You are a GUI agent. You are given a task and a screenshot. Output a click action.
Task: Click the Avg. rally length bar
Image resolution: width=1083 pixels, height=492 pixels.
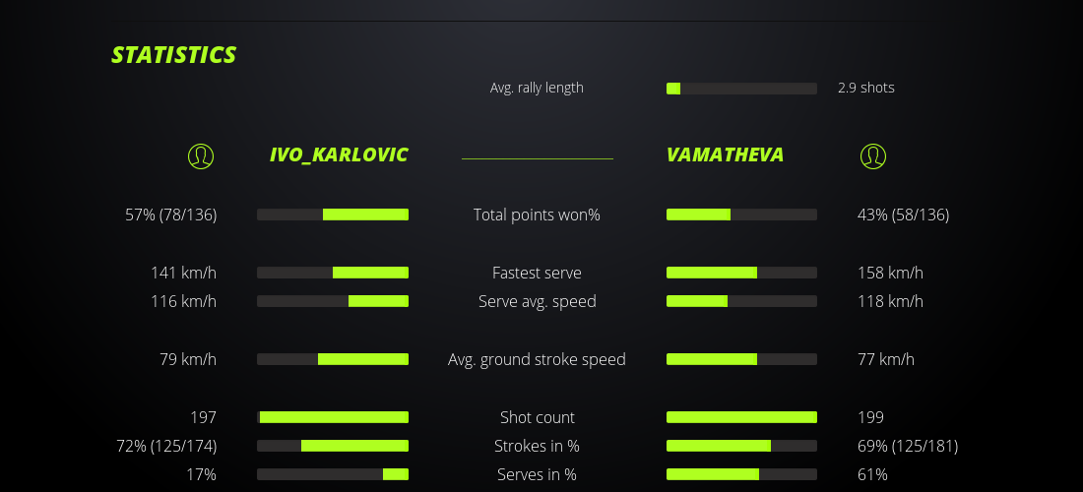(741, 89)
